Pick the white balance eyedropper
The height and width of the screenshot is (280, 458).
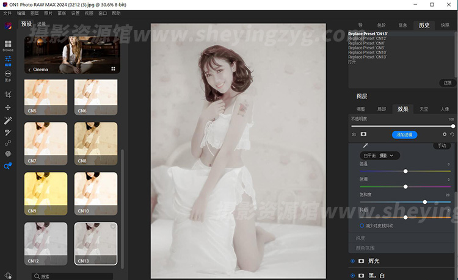point(366,145)
